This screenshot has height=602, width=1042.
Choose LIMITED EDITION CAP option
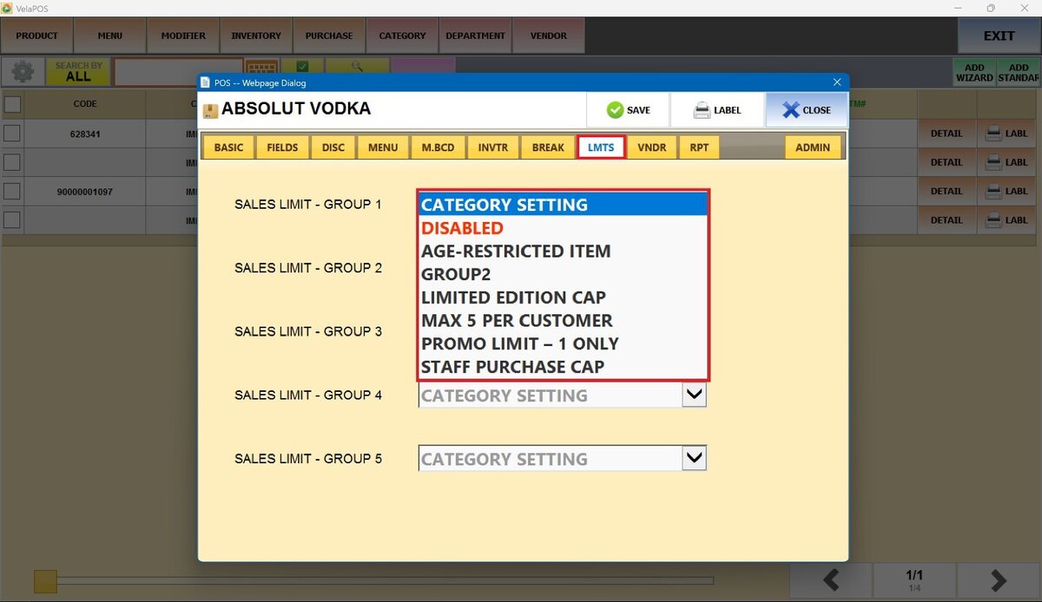point(563,298)
